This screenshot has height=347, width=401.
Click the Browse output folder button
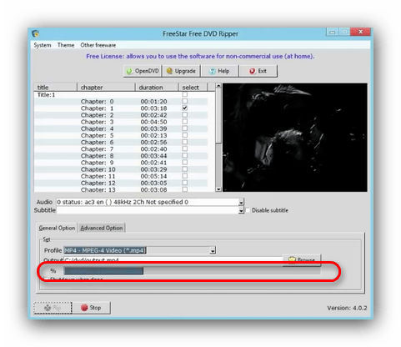pos(302,259)
